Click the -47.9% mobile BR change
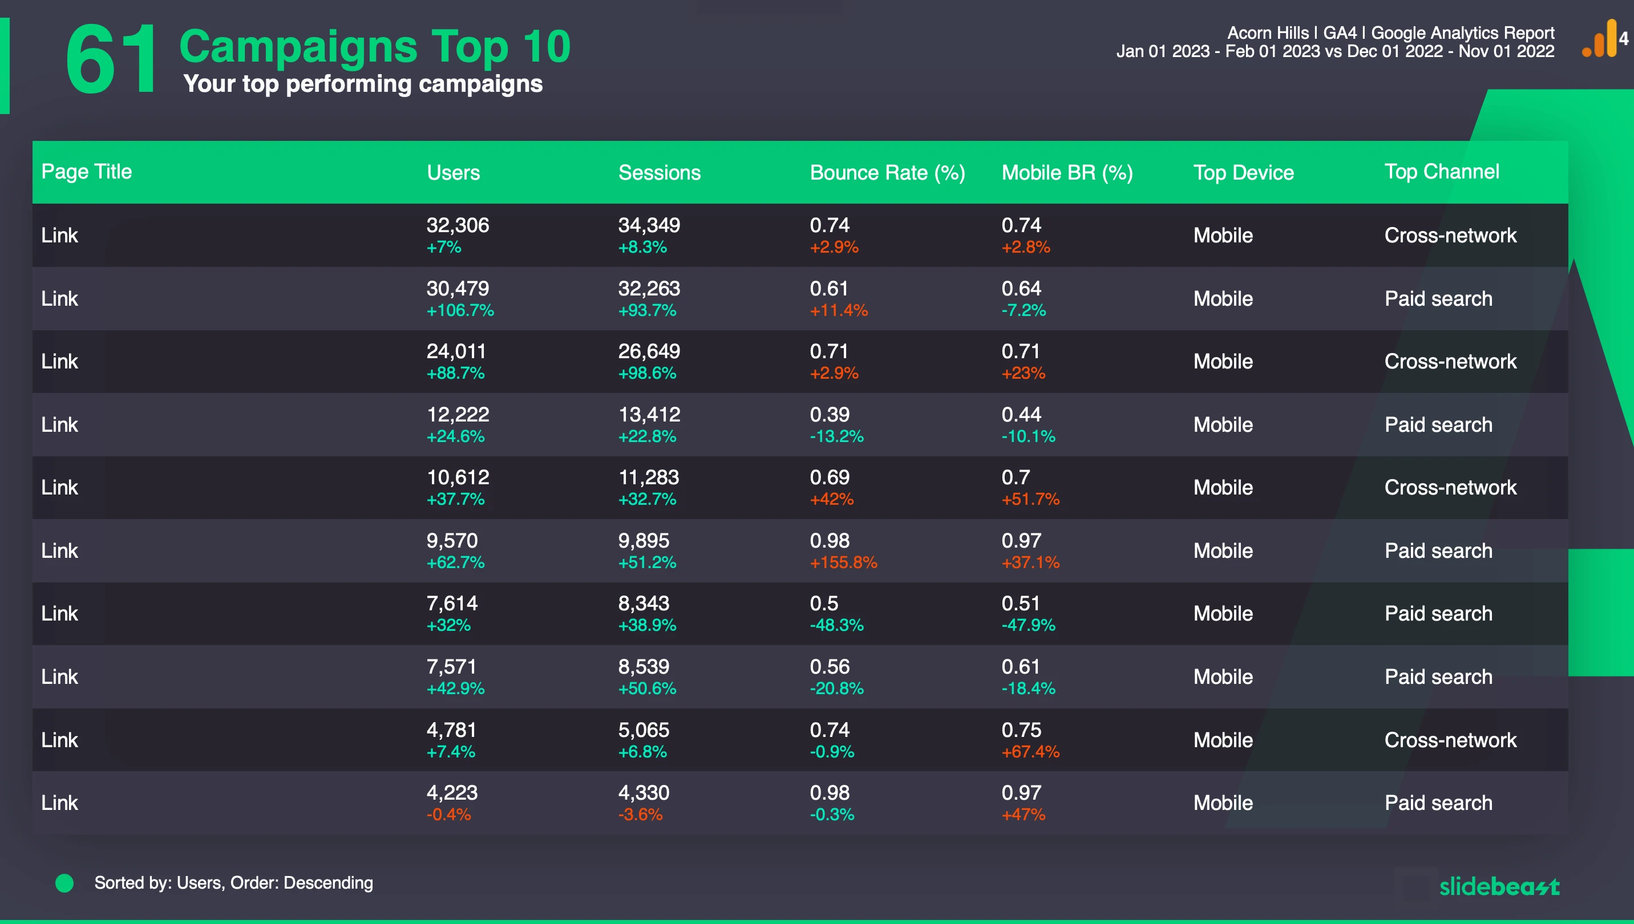This screenshot has height=924, width=1634. pos(1029,625)
